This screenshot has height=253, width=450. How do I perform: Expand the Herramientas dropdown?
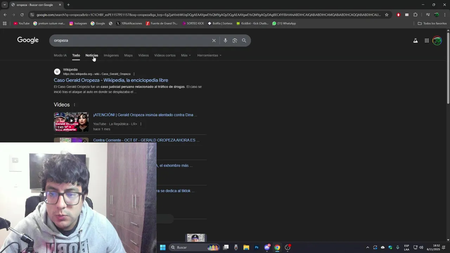(209, 55)
